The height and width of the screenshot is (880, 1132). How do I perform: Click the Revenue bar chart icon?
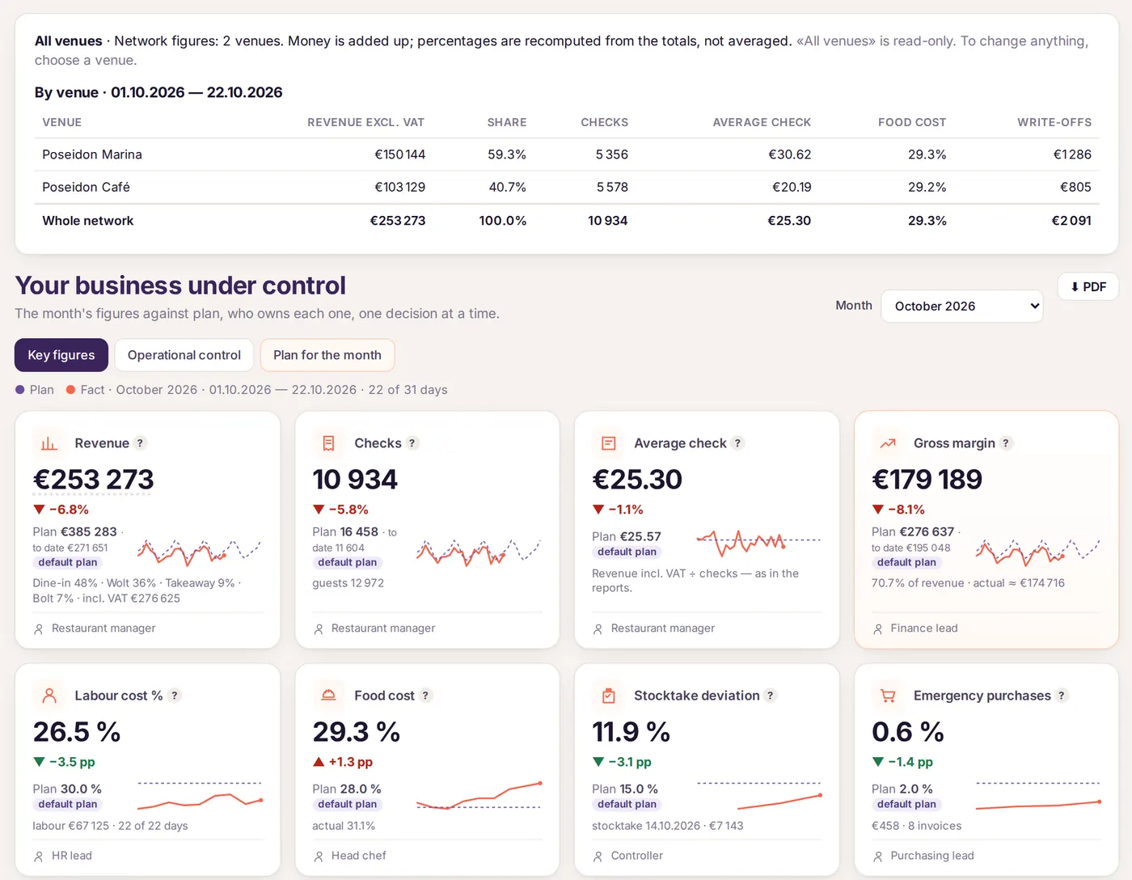click(x=49, y=443)
